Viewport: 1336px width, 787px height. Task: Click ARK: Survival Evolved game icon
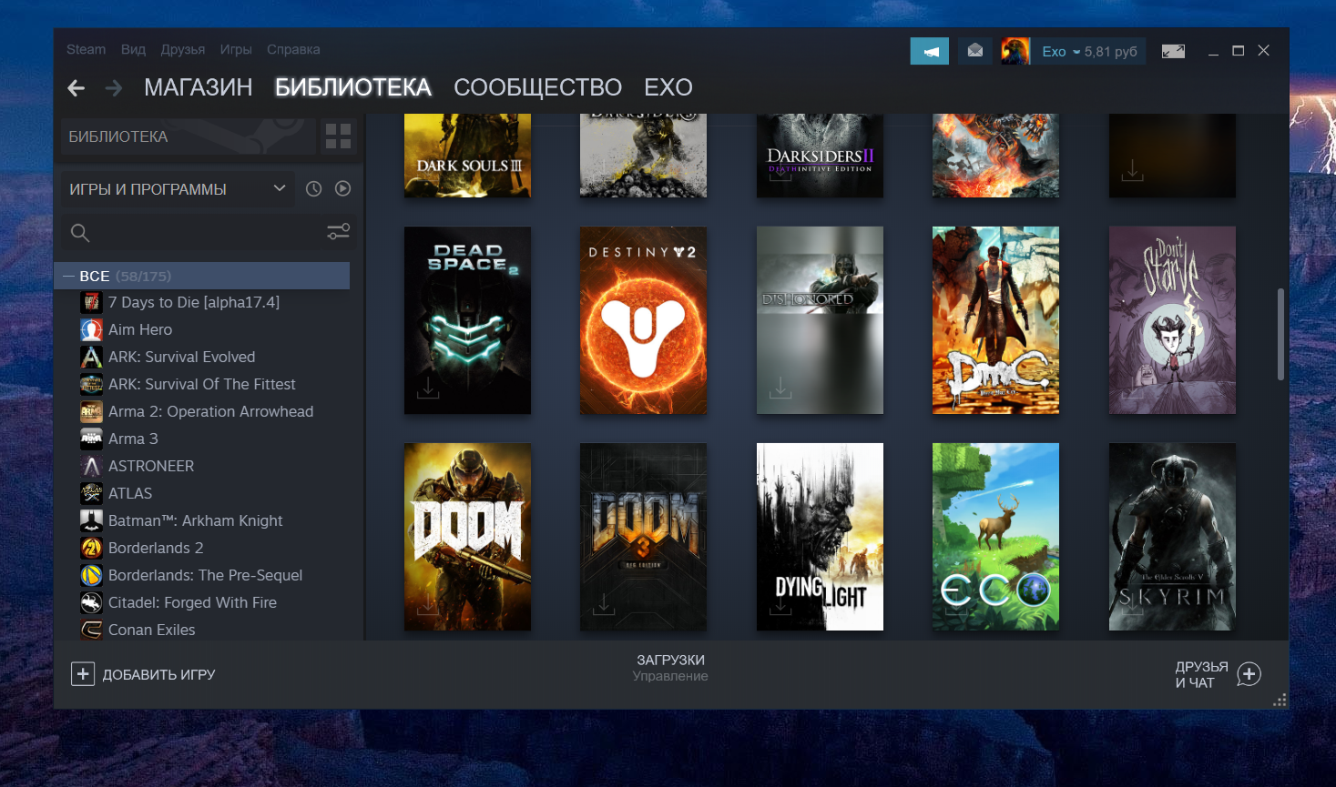click(x=91, y=357)
